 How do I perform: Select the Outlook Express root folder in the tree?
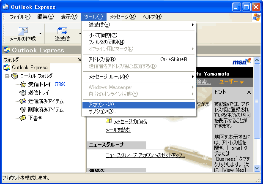click(30, 68)
